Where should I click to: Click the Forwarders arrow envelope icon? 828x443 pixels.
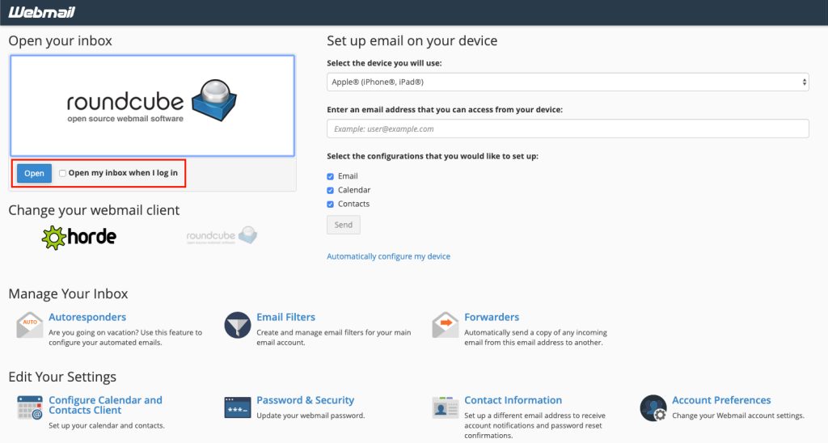click(x=446, y=325)
